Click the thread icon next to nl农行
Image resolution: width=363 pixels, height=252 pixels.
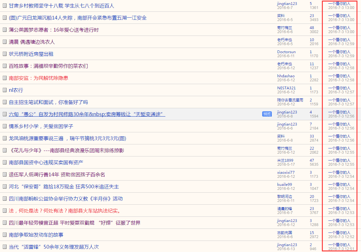[x=5, y=90]
